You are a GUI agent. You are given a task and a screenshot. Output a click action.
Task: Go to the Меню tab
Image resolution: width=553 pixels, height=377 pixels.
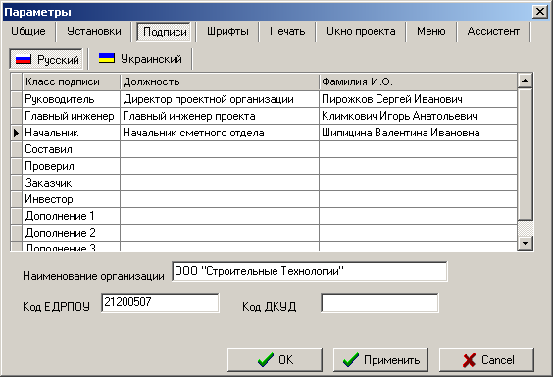tap(431, 31)
